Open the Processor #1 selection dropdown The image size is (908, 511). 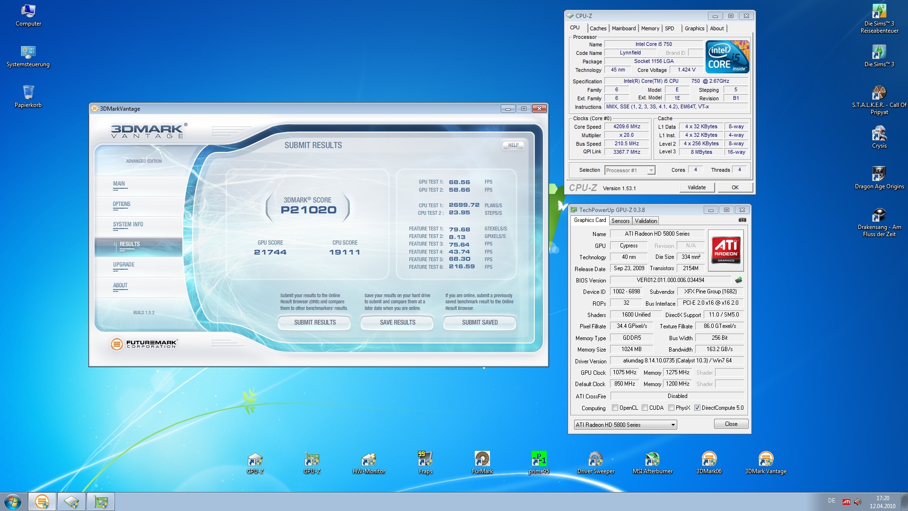pos(630,170)
